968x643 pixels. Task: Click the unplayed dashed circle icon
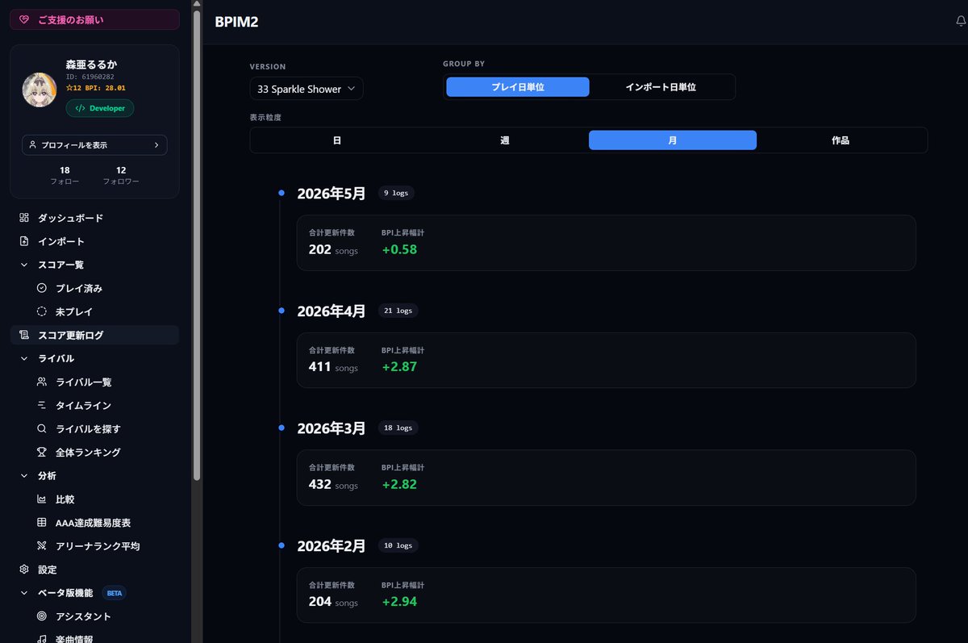click(42, 311)
